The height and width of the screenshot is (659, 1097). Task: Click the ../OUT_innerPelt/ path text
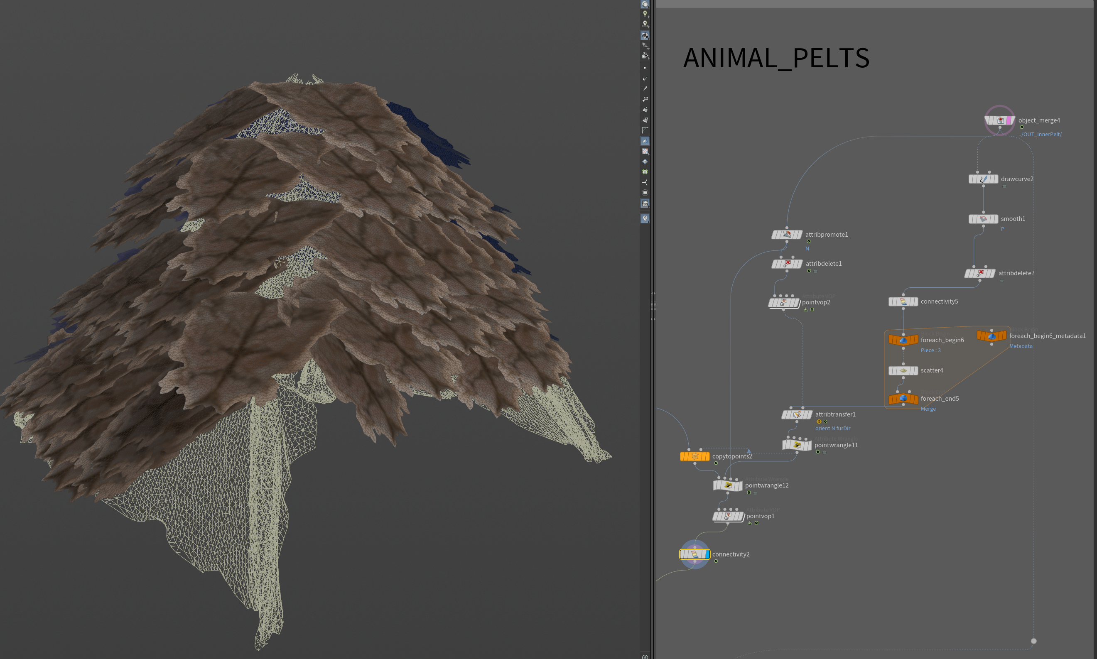(x=1040, y=134)
